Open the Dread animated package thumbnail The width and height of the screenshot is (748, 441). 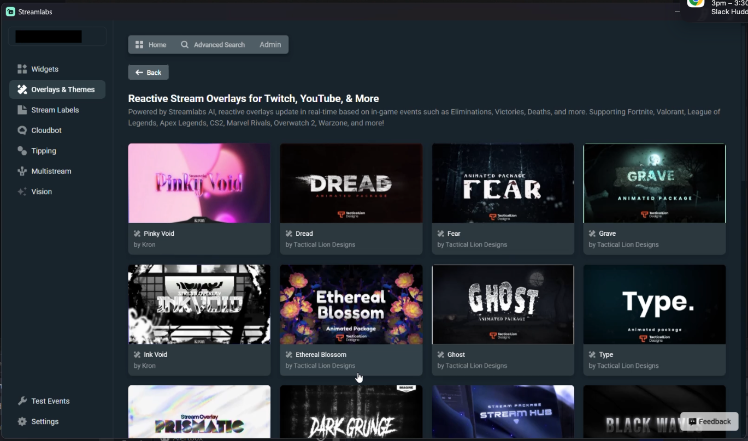click(x=351, y=183)
